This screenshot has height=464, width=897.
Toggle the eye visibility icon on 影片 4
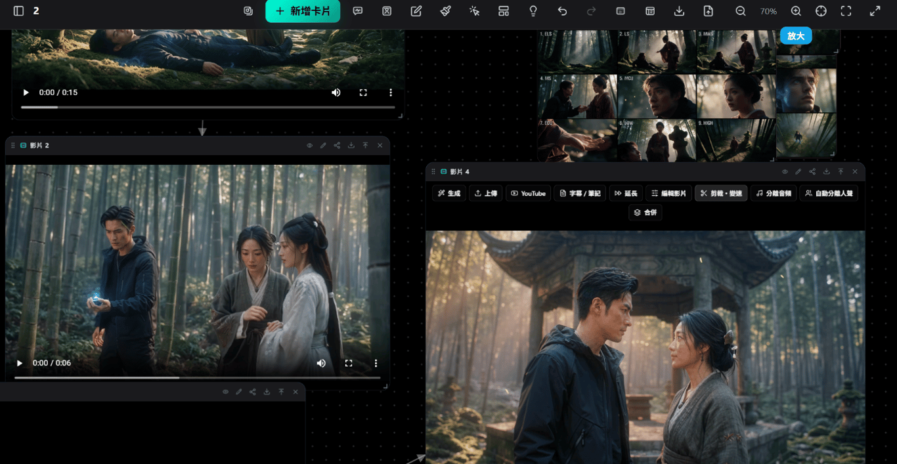click(x=785, y=172)
